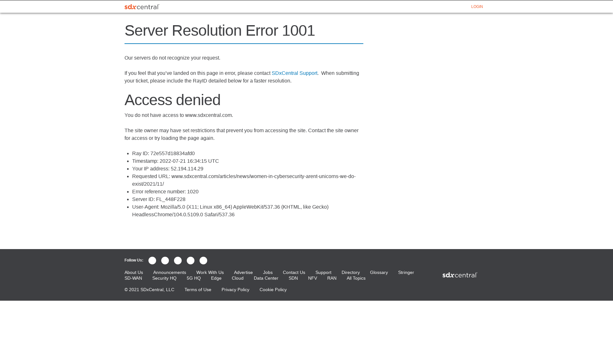This screenshot has height=344, width=613.
Task: Click © 2021 SDxCentral, LLC text
Action: pos(149,290)
